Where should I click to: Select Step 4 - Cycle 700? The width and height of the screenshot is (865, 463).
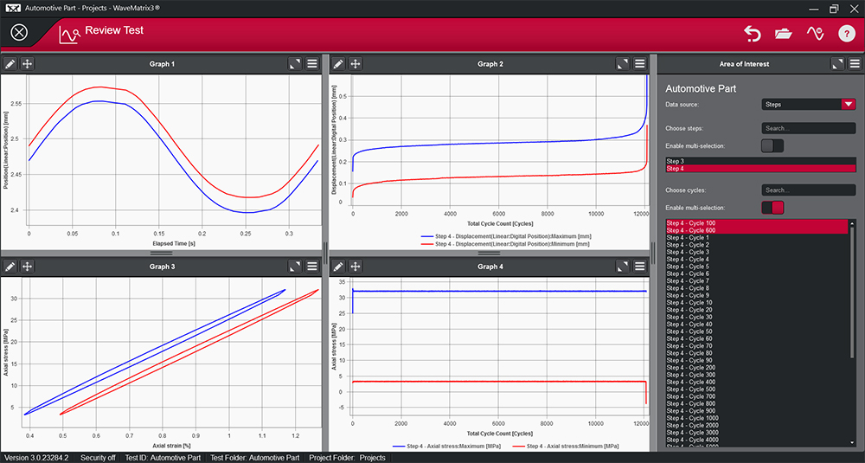pos(756,396)
